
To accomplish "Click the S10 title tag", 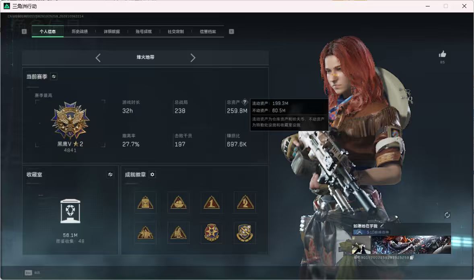I will tap(371, 232).
